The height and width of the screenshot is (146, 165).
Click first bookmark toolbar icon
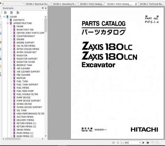point(6,13)
